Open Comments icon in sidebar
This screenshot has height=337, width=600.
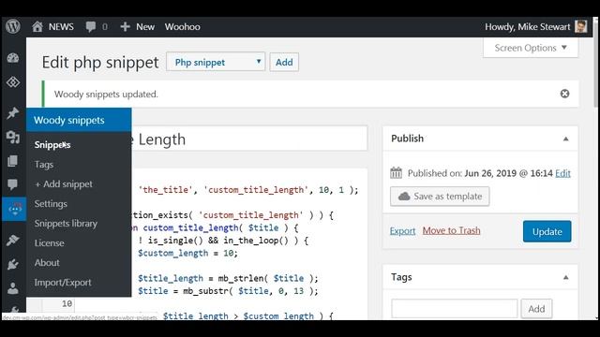coord(13,184)
